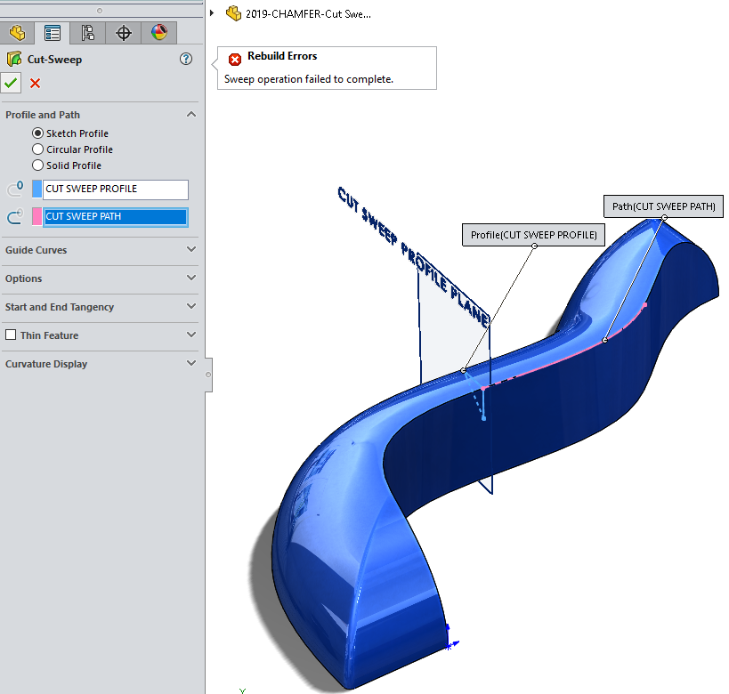The image size is (729, 694).
Task: Click 'Sweep operation failed to complete.' message
Action: [309, 79]
